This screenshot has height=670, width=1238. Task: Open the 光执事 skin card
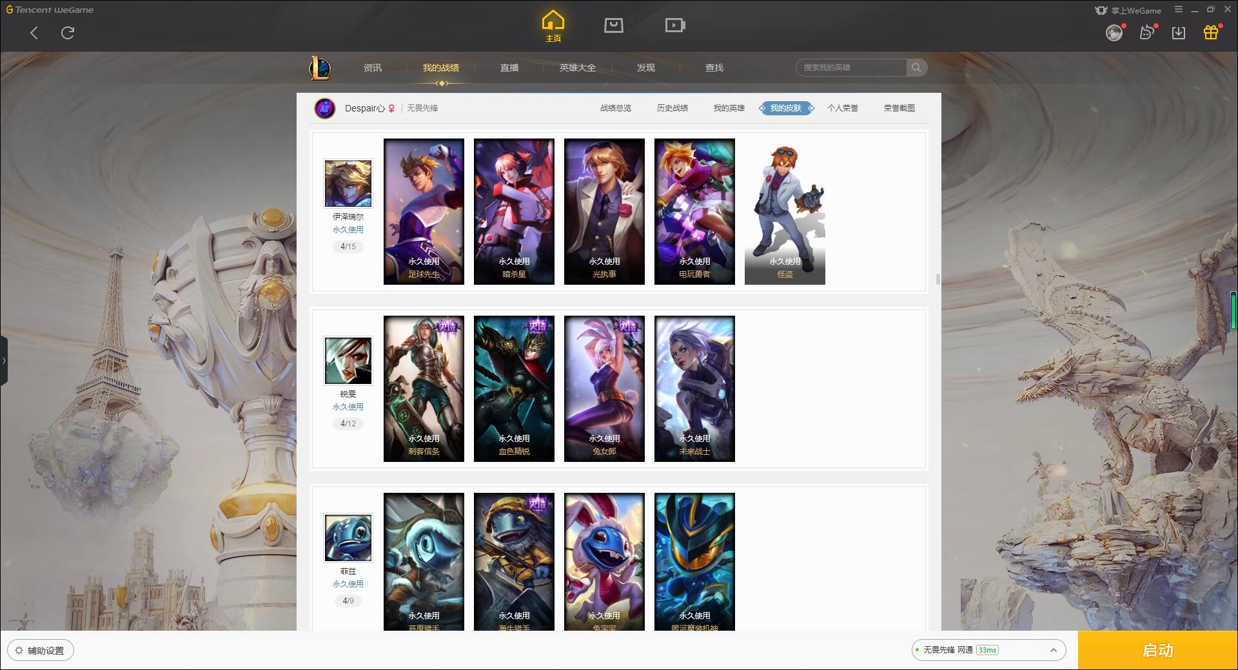click(x=604, y=211)
